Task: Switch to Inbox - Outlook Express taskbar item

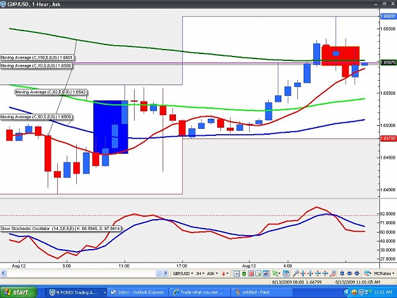Action: [138, 292]
